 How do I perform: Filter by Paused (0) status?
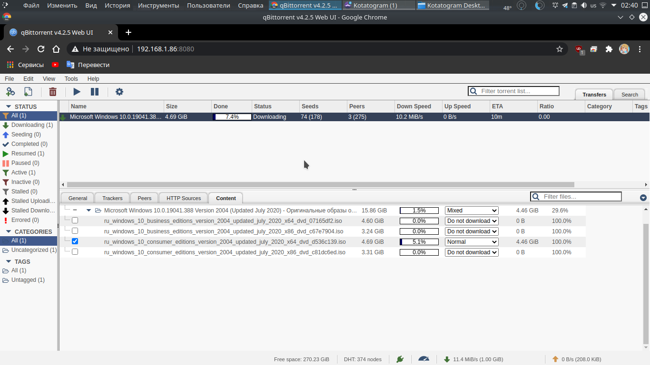(x=29, y=163)
